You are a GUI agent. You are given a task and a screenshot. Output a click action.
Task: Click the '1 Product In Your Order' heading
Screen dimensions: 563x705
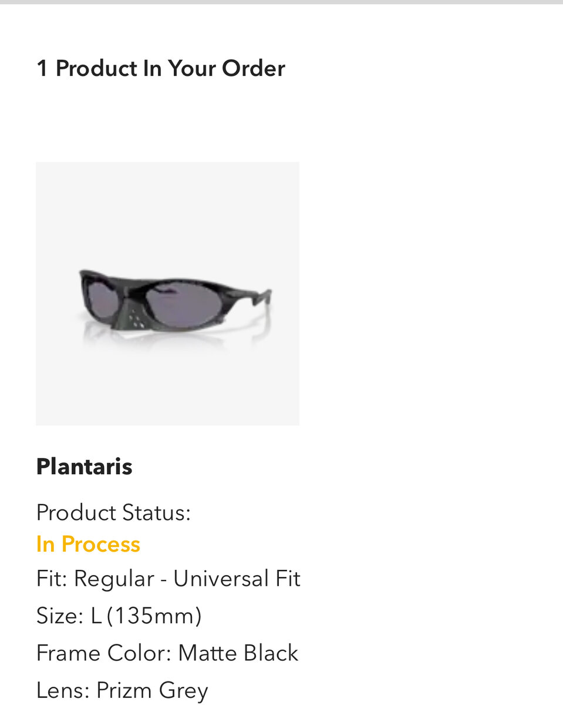(x=160, y=69)
